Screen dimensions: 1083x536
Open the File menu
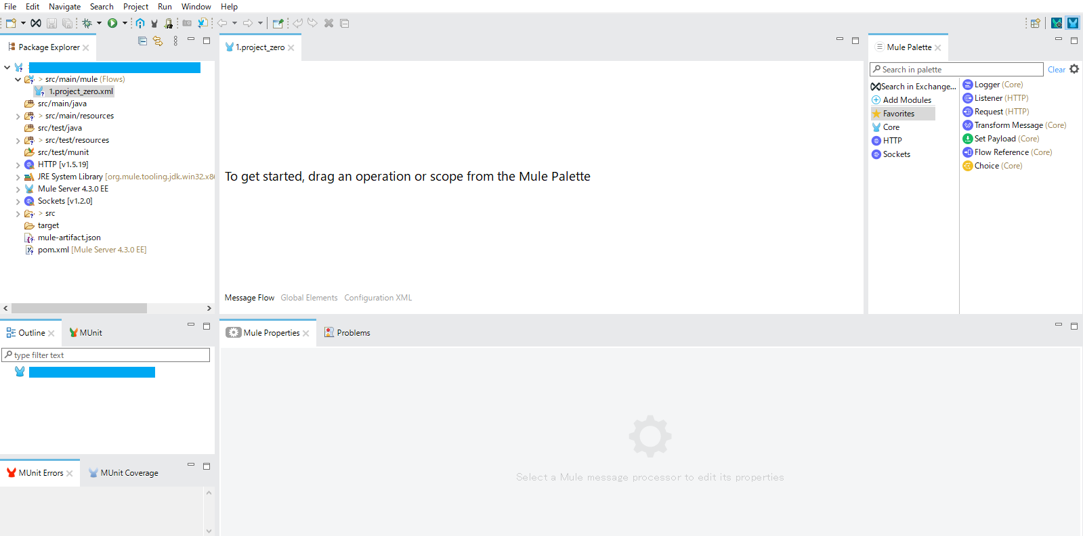coord(10,7)
